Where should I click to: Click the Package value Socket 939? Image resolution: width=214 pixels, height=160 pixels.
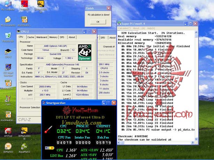[55, 54]
